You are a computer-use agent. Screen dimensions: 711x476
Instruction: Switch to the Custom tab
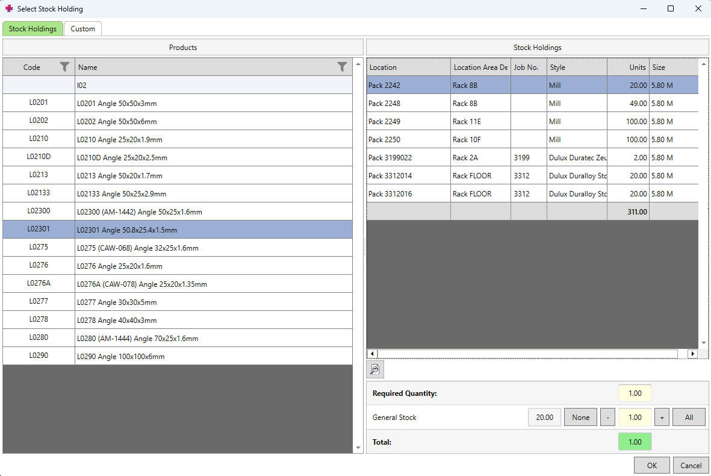[x=82, y=28]
